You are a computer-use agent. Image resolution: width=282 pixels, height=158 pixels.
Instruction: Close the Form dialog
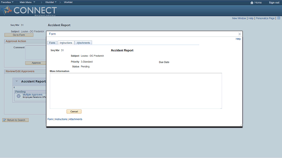[x=240, y=34]
